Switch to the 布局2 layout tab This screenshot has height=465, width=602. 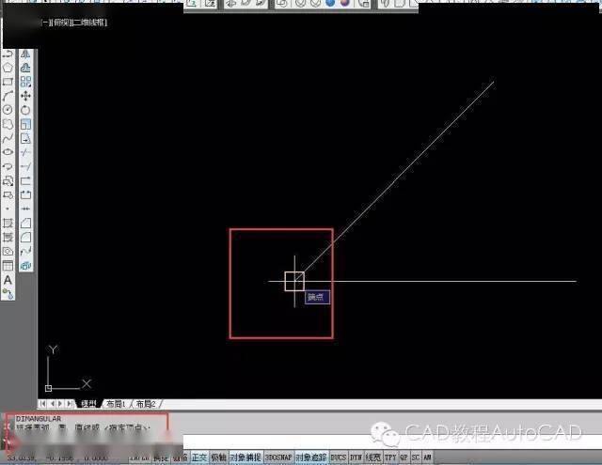(147, 404)
